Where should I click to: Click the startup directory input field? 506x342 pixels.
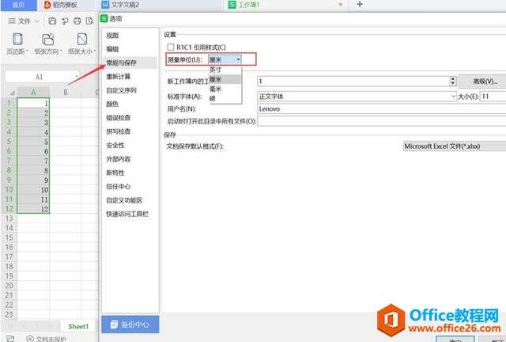point(382,121)
